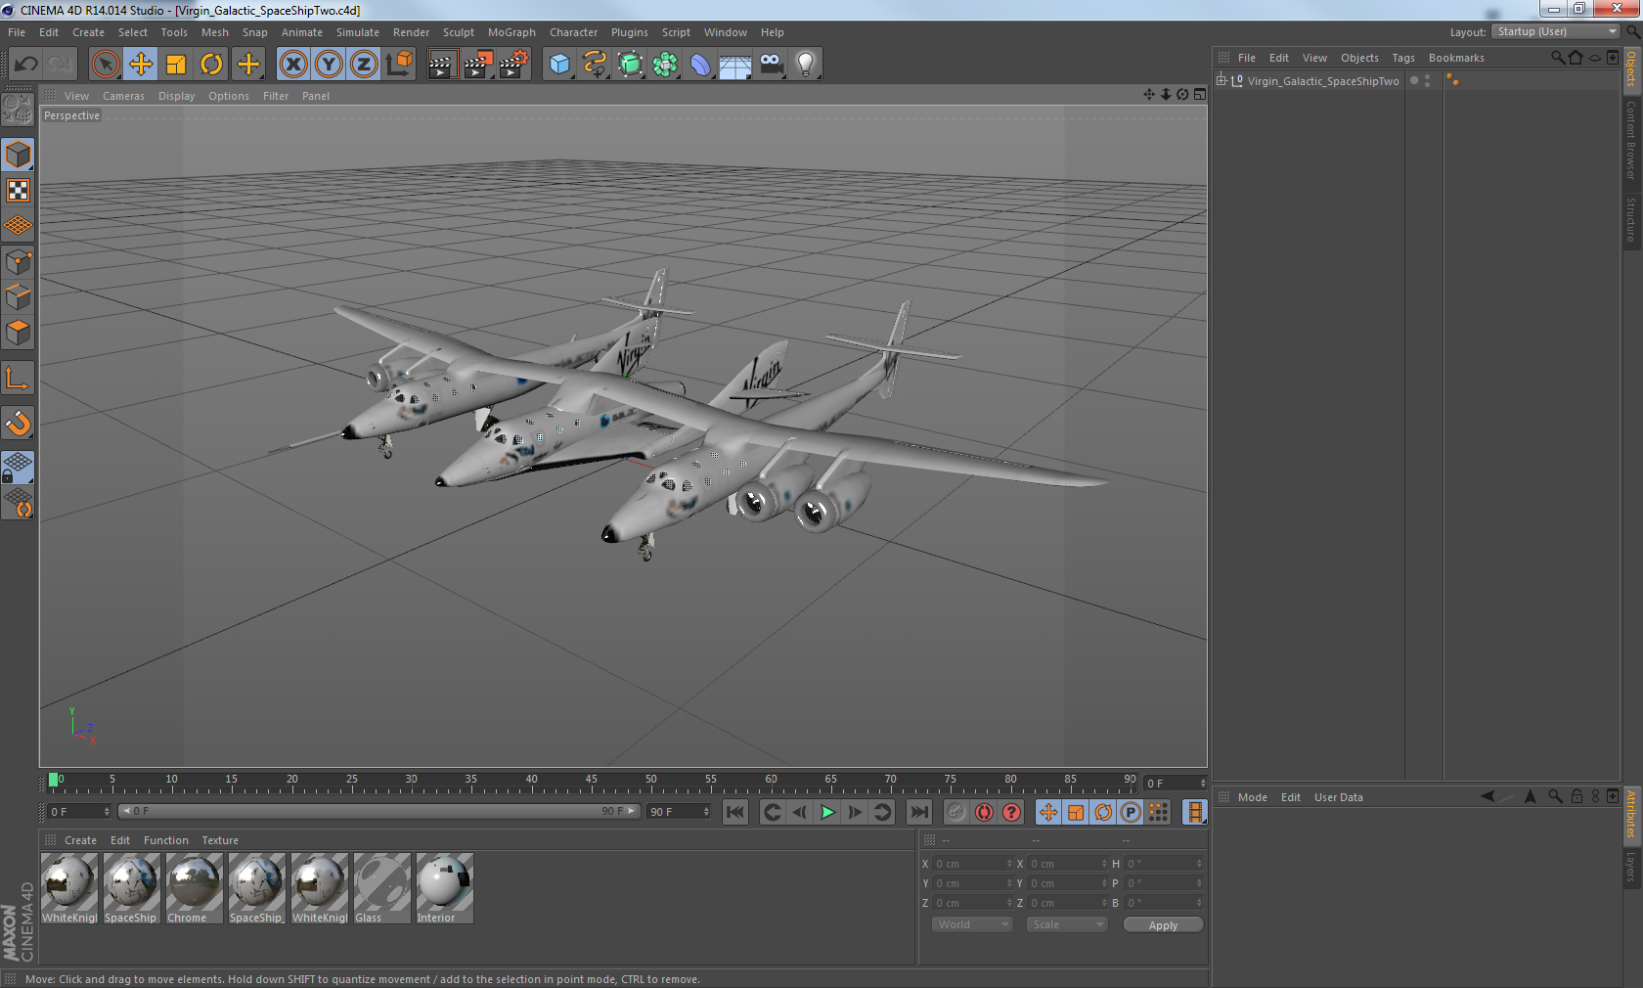Image resolution: width=1643 pixels, height=988 pixels.
Task: Select the Chrome material thumbnail
Action: [x=195, y=887]
